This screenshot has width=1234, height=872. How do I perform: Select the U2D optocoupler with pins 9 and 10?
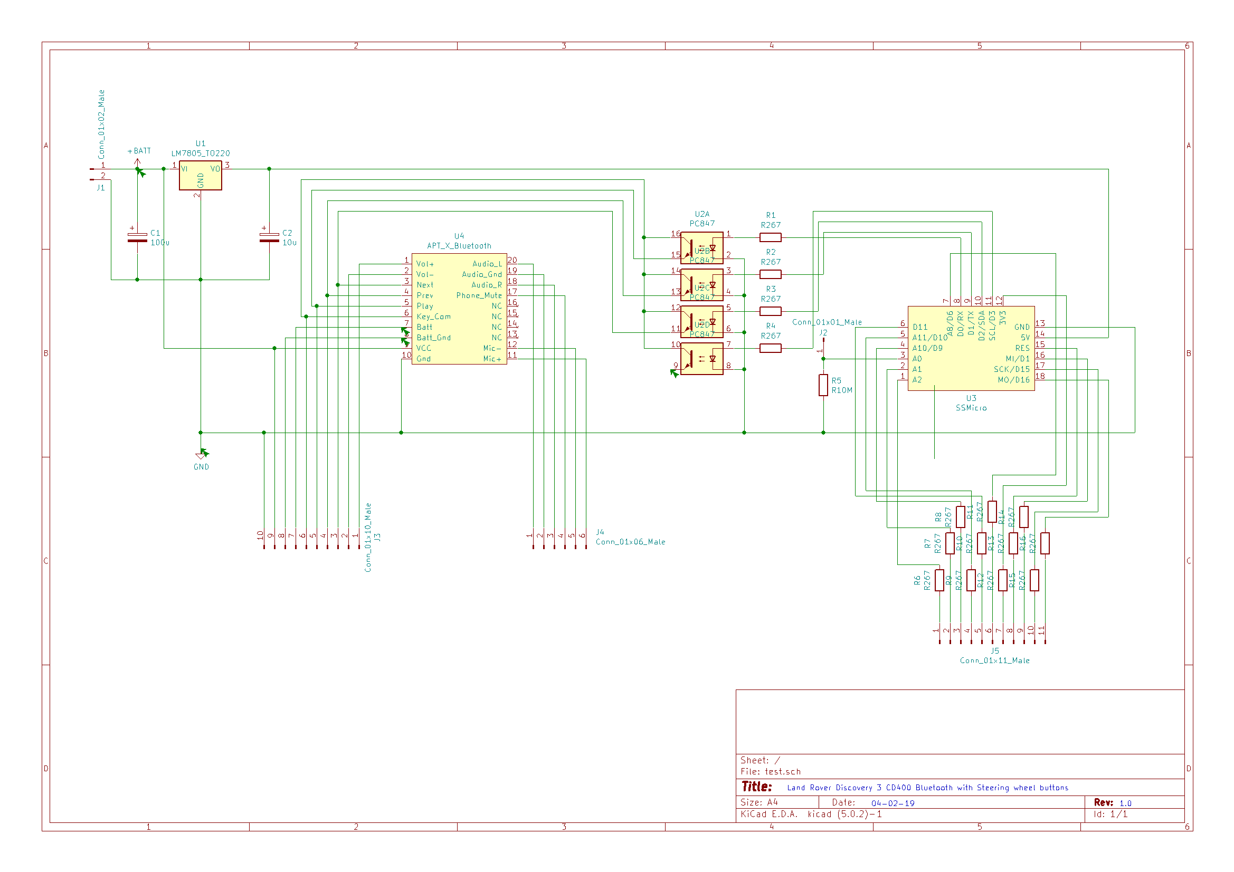pyautogui.click(x=702, y=359)
